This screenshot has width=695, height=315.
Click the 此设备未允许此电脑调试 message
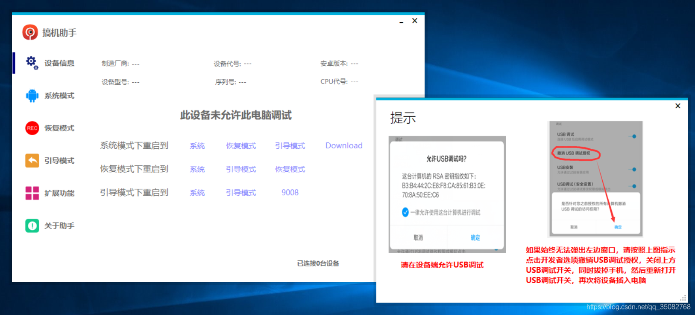[x=236, y=115]
